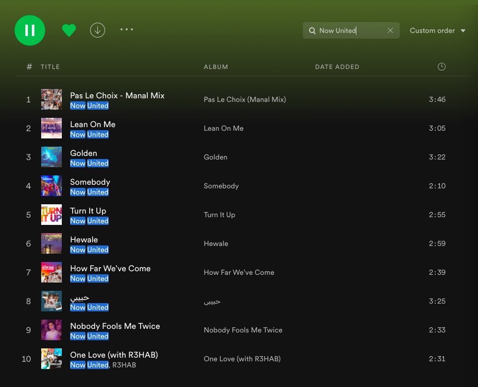Sort by the ALBUM column header
This screenshot has width=478, height=387.
click(x=216, y=67)
